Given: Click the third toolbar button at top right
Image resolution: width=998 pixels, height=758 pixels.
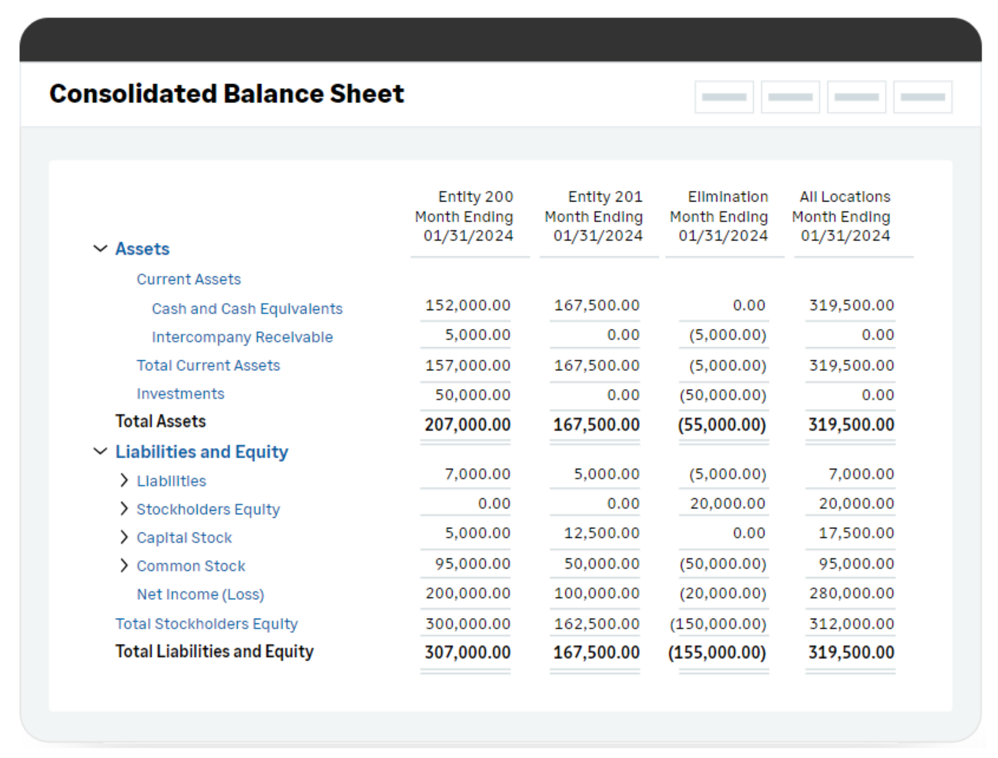Looking at the screenshot, I should click(x=856, y=96).
